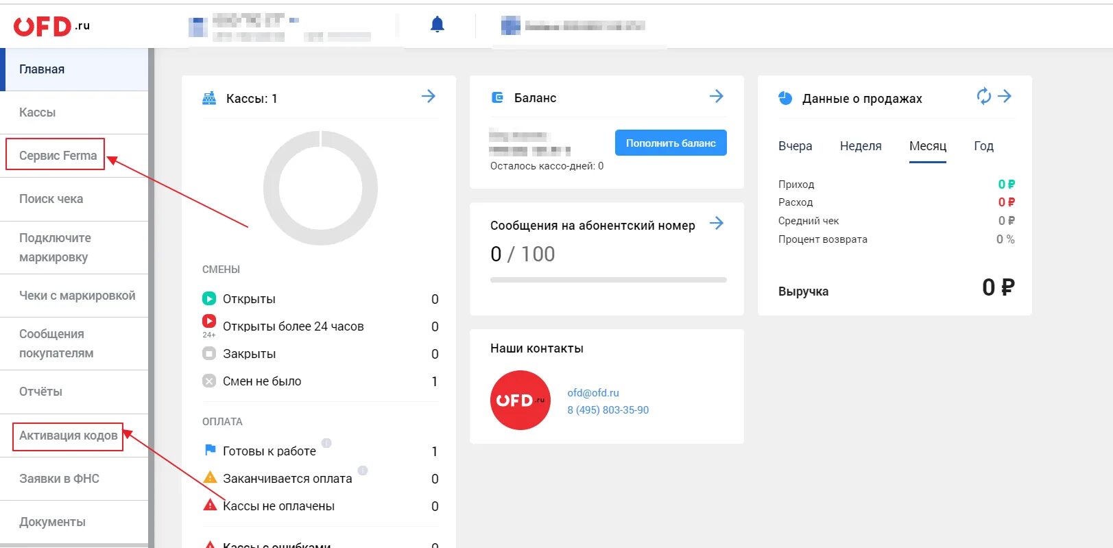Click the Выручка total label
Viewport: 1113px width, 548px height.
(803, 291)
